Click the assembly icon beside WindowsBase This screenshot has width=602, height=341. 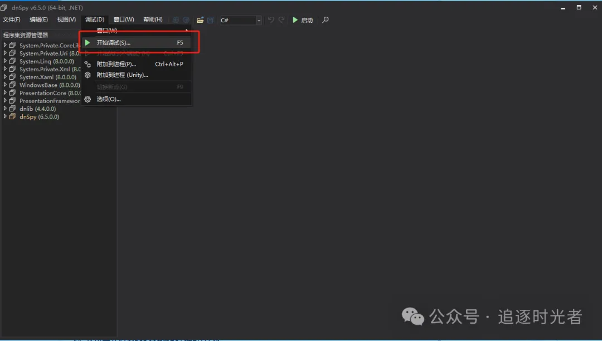(12, 85)
